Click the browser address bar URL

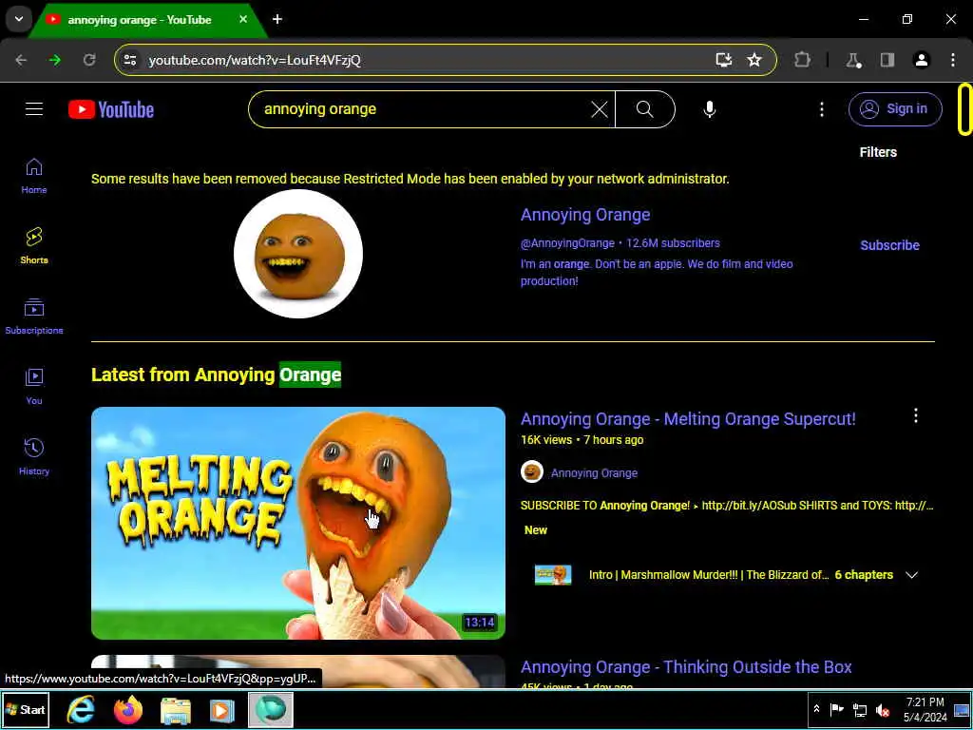255,60
